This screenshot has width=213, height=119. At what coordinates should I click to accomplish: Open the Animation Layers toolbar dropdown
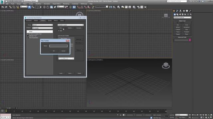71,25
